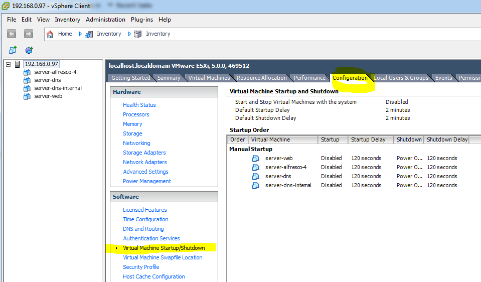Open the Processors hardware link
This screenshot has height=282, width=481.
click(x=136, y=114)
